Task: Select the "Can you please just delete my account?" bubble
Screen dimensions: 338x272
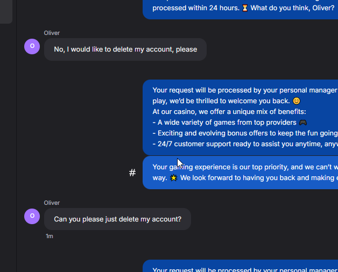Action: pyautogui.click(x=117, y=219)
